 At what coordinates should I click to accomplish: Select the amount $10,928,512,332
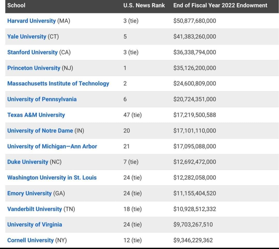[x=195, y=209]
